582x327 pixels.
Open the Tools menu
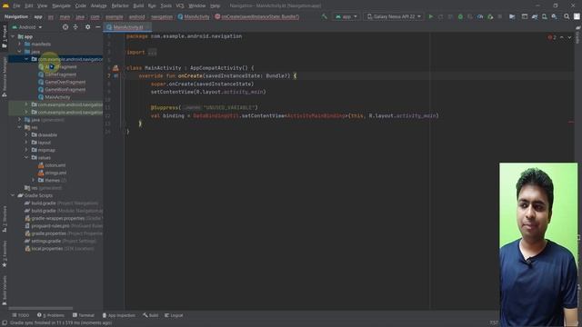(x=166, y=6)
